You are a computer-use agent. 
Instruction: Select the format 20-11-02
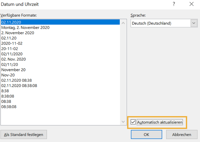(x=60, y=49)
